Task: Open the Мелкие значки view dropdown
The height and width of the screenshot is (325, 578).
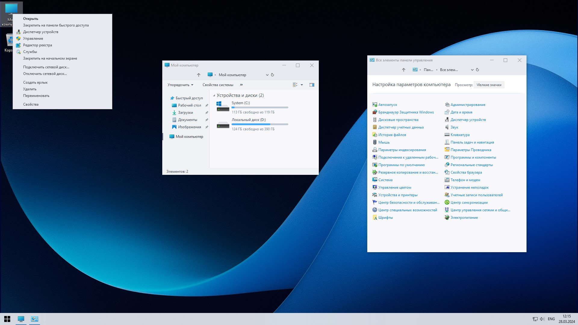Action: pos(489,85)
